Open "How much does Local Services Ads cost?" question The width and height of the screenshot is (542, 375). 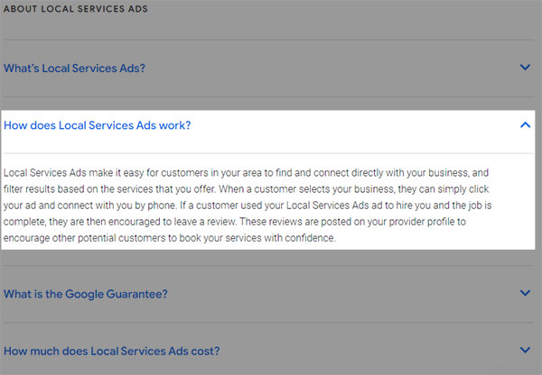click(112, 352)
